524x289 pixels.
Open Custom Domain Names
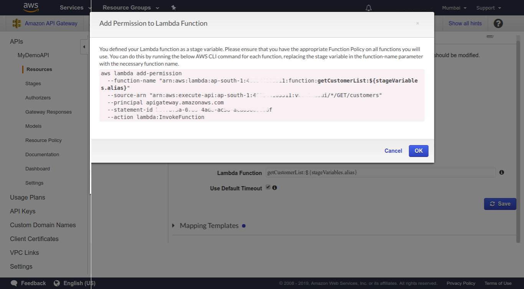click(43, 225)
